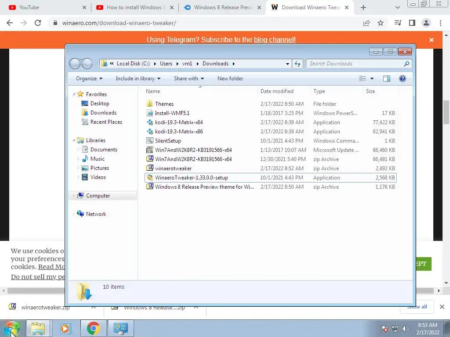Bookmark this page with the star icon
The image size is (450, 337).
[381, 23]
